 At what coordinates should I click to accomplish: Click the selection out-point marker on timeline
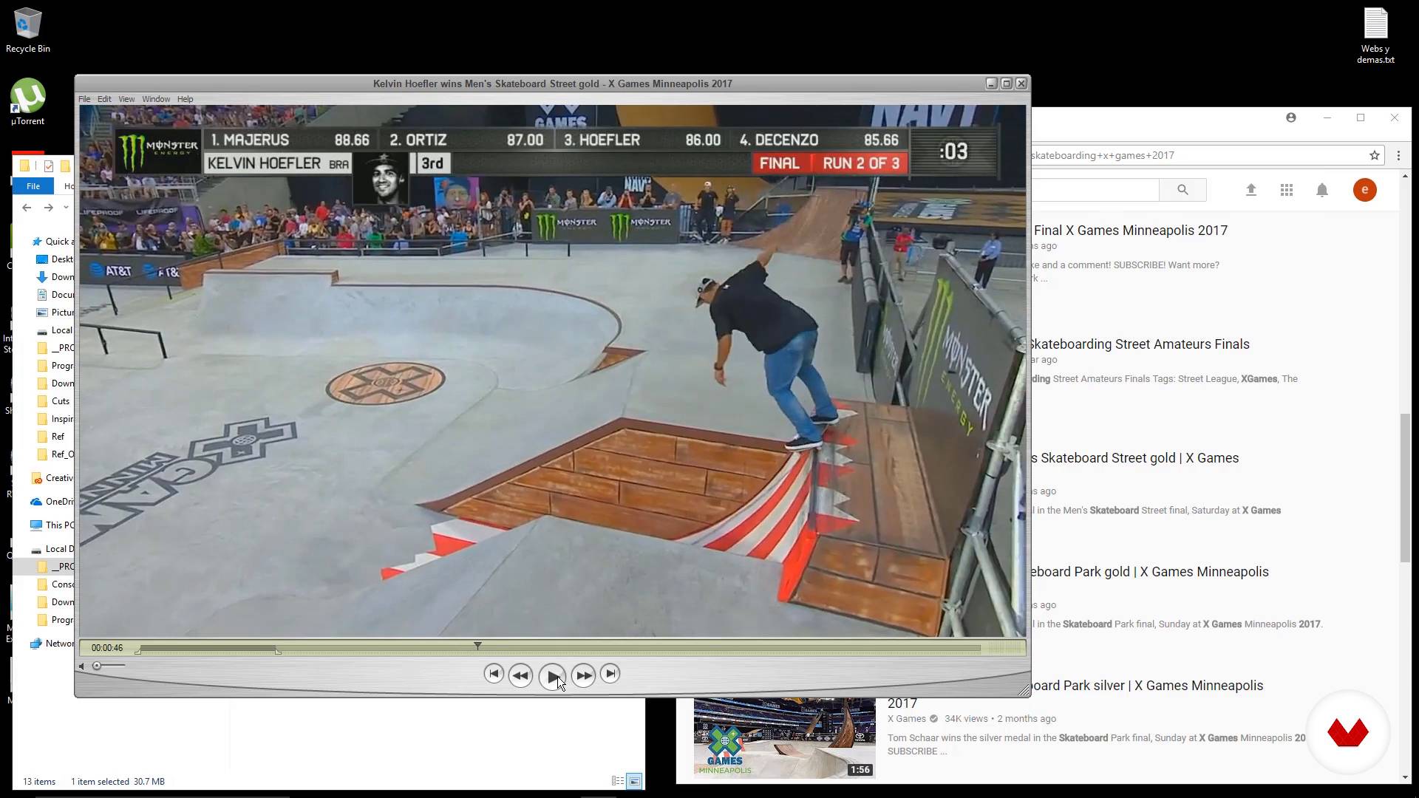coord(278,651)
